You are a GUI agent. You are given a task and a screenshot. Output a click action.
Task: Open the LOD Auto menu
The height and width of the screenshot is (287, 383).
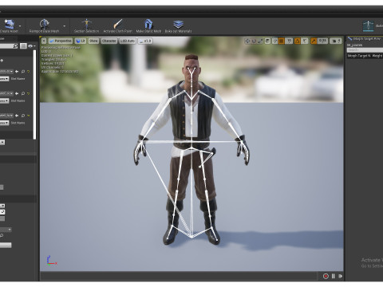[x=128, y=41]
